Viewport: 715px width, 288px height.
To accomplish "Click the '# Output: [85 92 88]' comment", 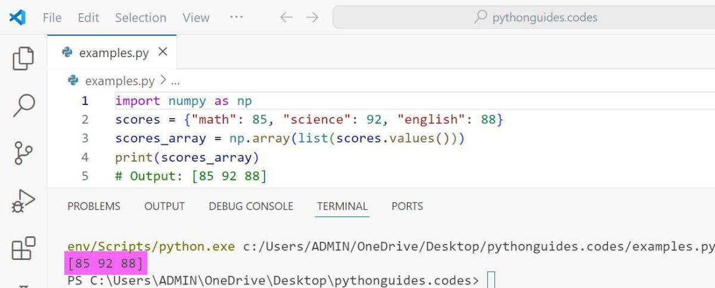I will coord(191,176).
